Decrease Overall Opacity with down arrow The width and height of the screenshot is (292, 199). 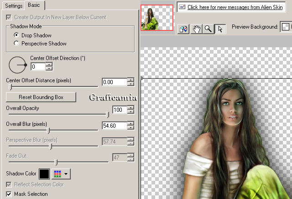pos(130,112)
